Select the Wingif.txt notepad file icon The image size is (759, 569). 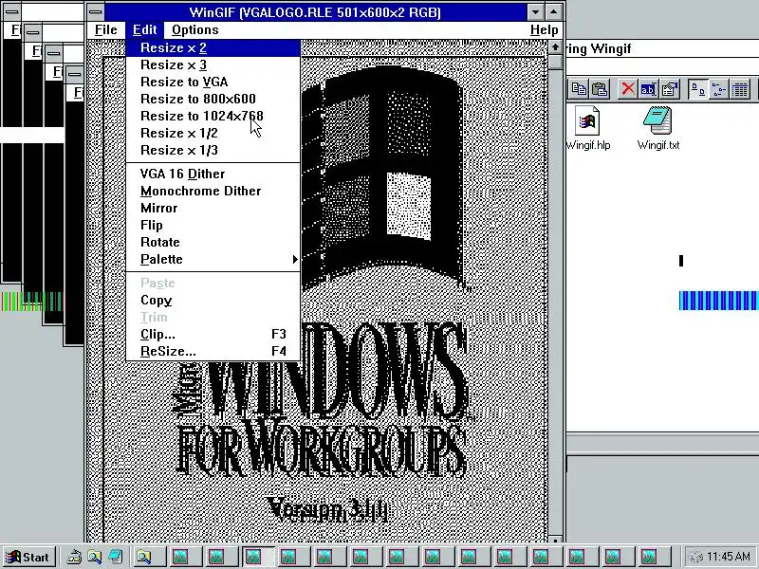(x=657, y=128)
